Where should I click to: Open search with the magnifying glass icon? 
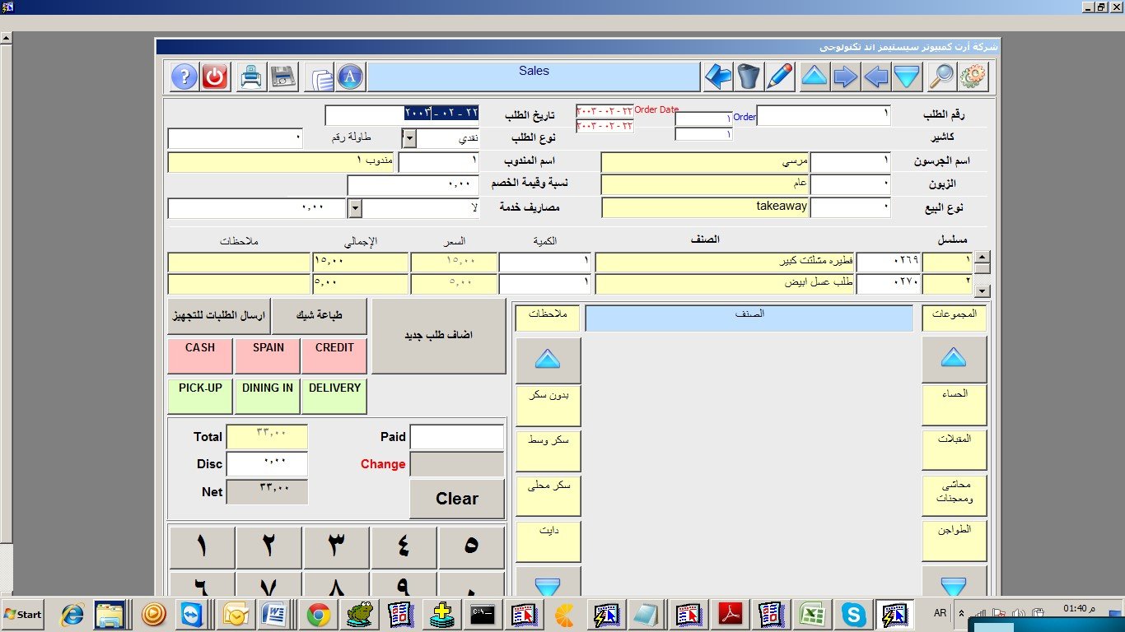pos(941,77)
